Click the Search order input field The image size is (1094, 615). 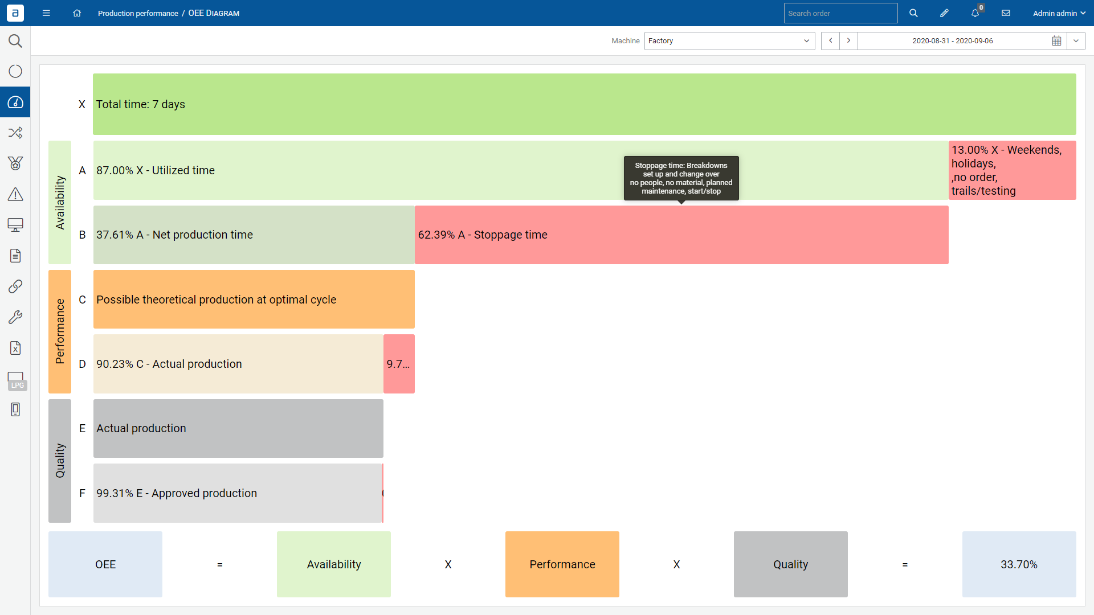tap(840, 13)
